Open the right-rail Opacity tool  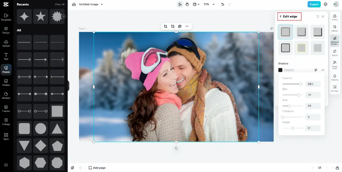click(x=335, y=77)
